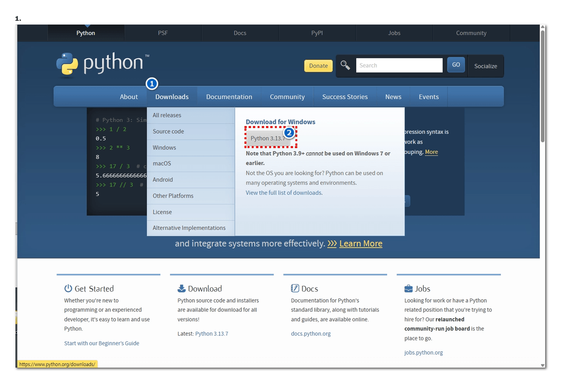This screenshot has width=561, height=371.
Task: Select Source code menu entry
Action: tap(168, 131)
